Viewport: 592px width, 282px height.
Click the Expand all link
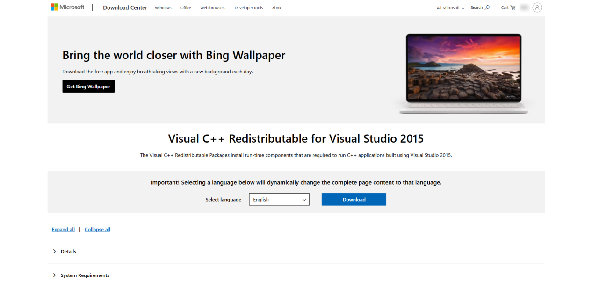point(63,230)
